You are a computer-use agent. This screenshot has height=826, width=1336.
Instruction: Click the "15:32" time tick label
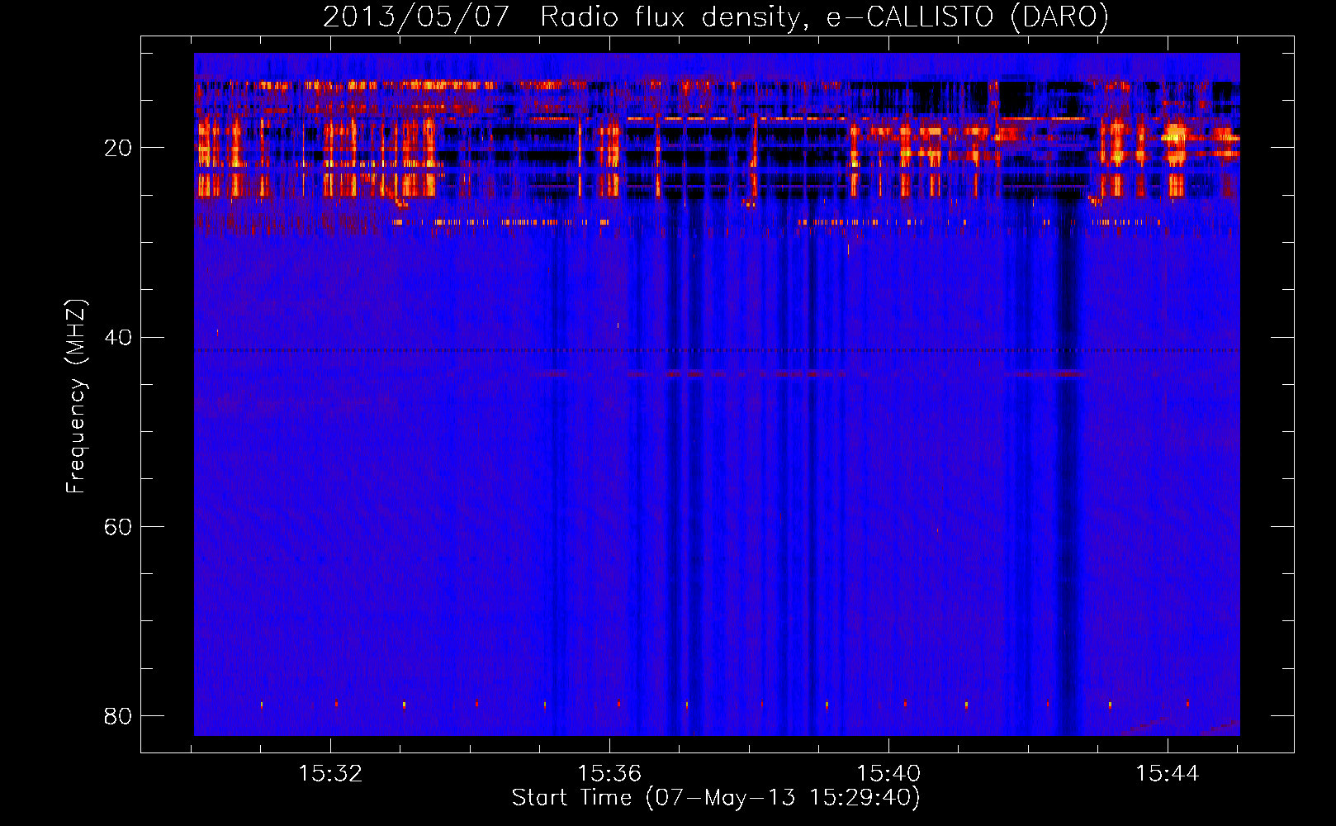coord(330,773)
